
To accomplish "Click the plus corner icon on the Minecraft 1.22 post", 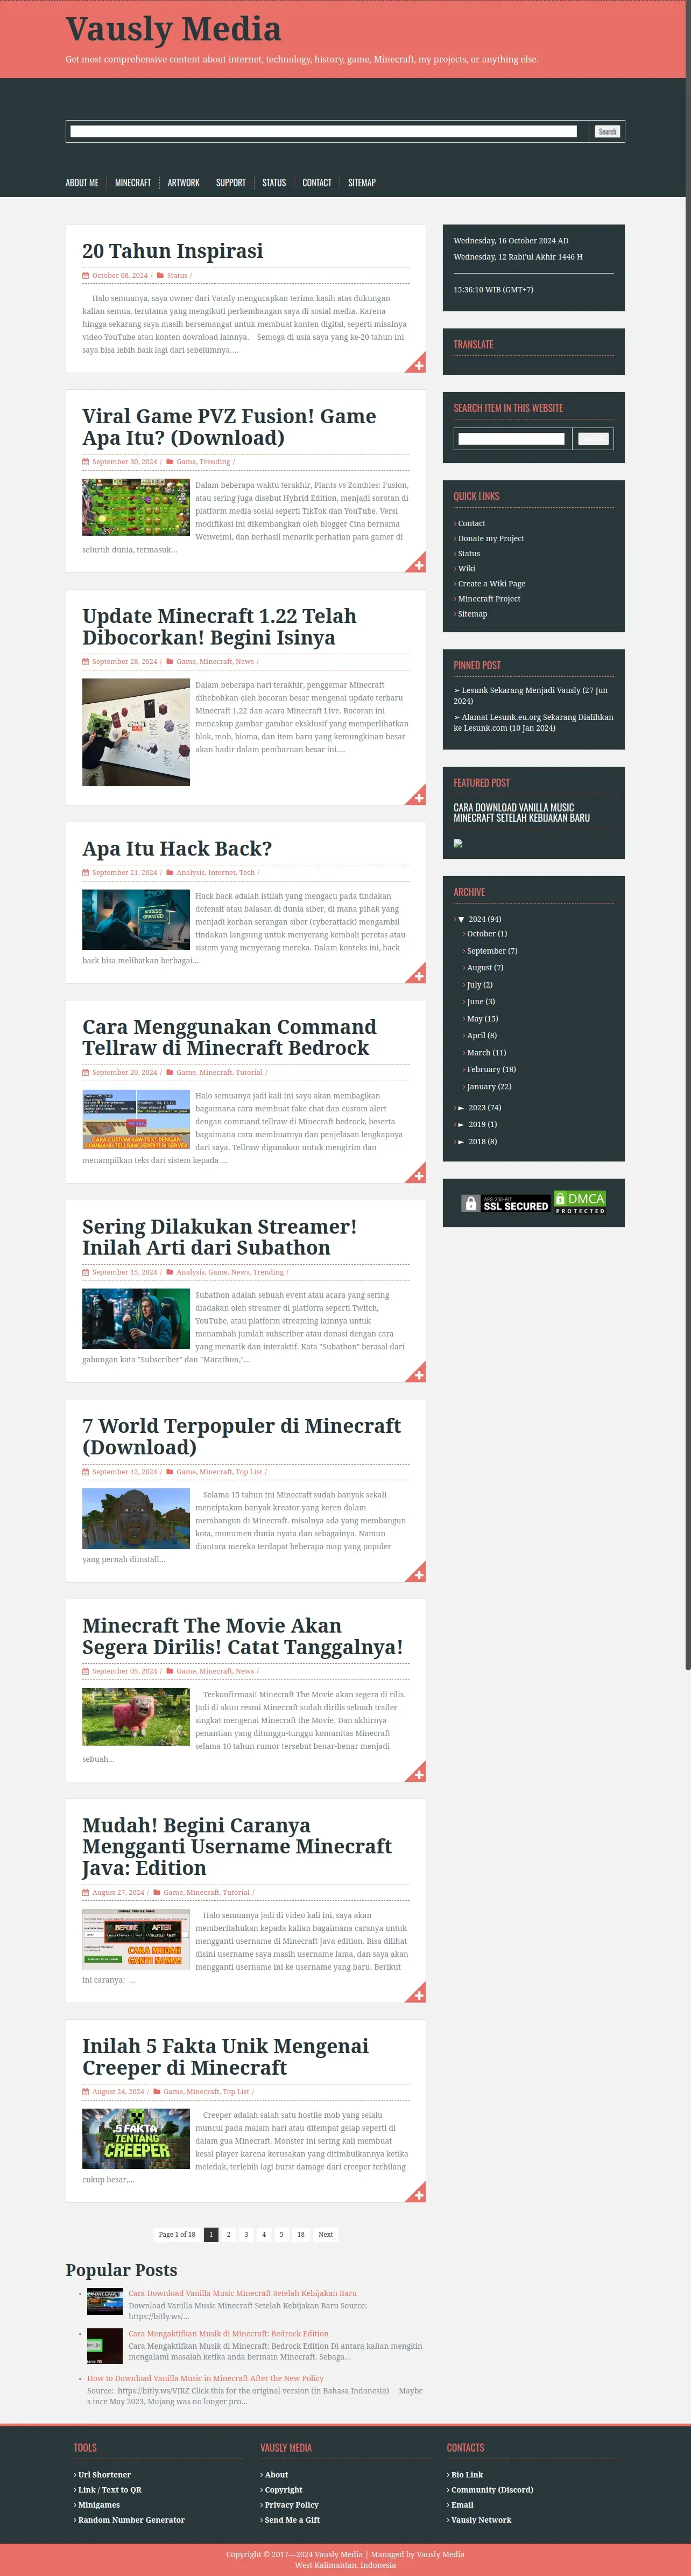I will pos(417,796).
